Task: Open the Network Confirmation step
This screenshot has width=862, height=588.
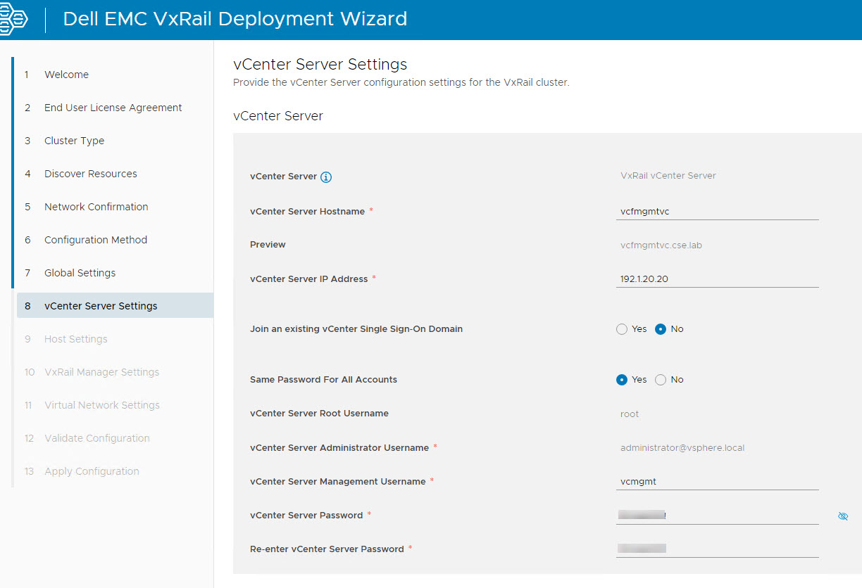Action: point(96,207)
